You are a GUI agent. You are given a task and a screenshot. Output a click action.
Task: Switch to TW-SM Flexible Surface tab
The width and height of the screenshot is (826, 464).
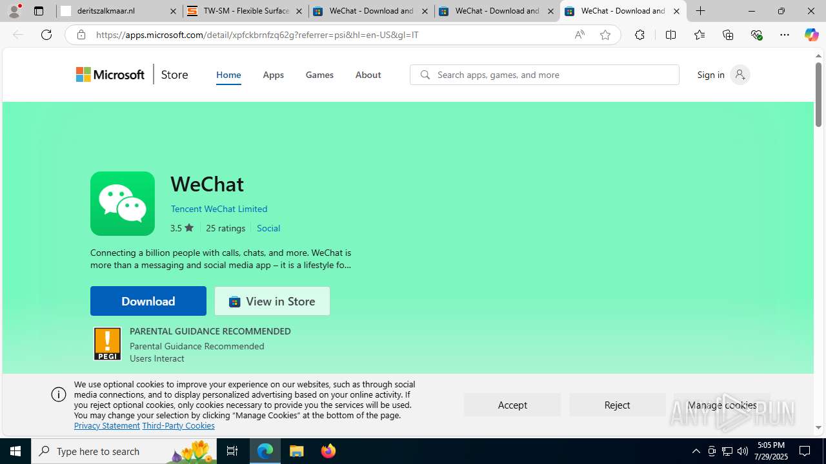pos(245,11)
